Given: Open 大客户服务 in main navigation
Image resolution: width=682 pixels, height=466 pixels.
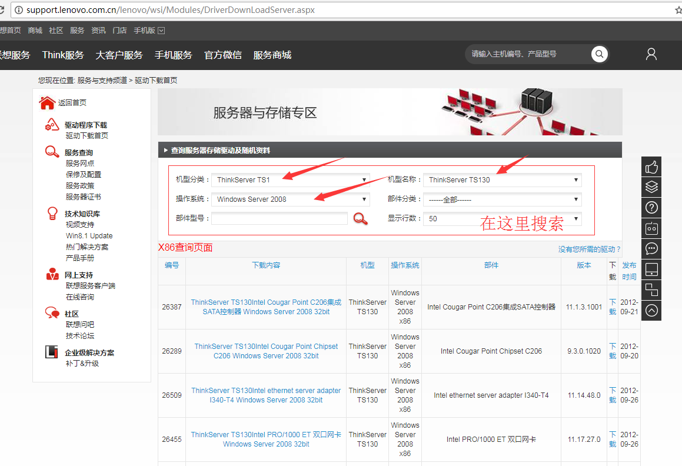Looking at the screenshot, I should 119,55.
